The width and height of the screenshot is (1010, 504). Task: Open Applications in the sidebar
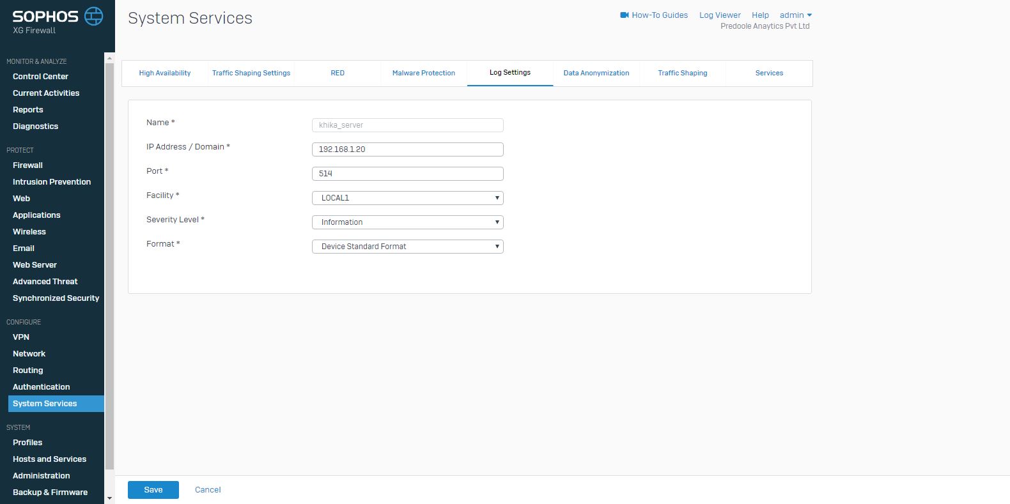pyautogui.click(x=36, y=215)
